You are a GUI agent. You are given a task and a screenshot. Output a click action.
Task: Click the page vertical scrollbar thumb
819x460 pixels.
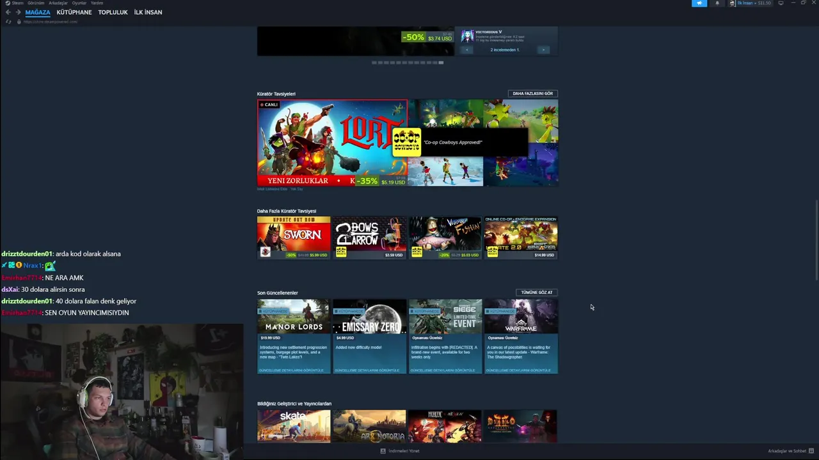817,240
